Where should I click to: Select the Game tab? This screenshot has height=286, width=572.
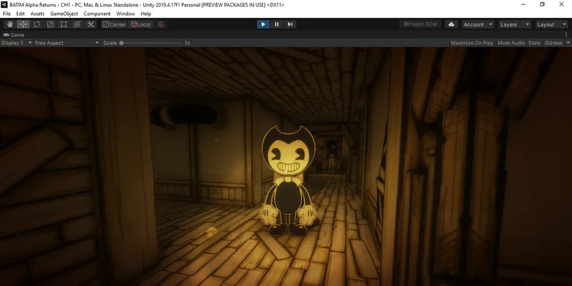tap(14, 35)
